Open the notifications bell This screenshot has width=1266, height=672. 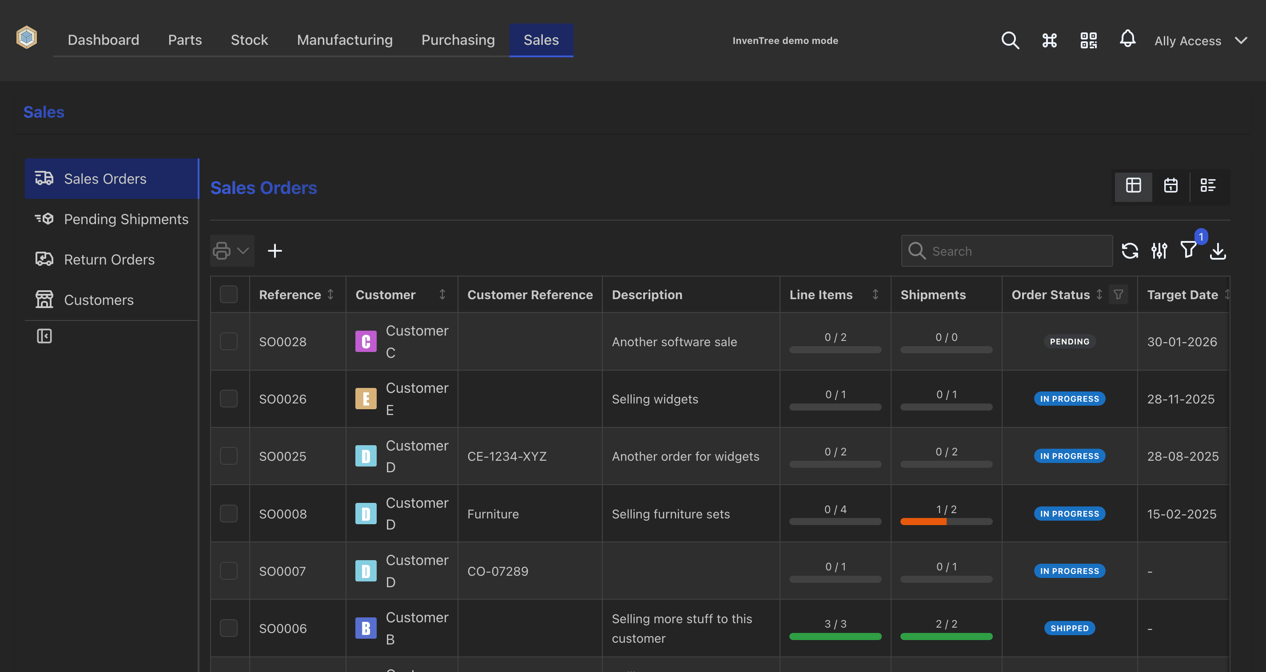(1127, 39)
